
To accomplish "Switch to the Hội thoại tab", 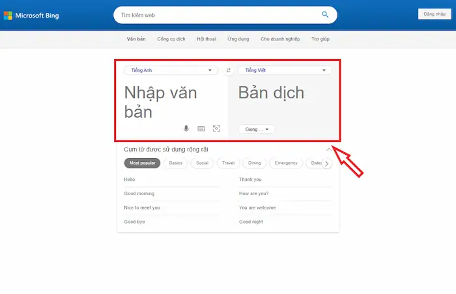I will coord(205,39).
